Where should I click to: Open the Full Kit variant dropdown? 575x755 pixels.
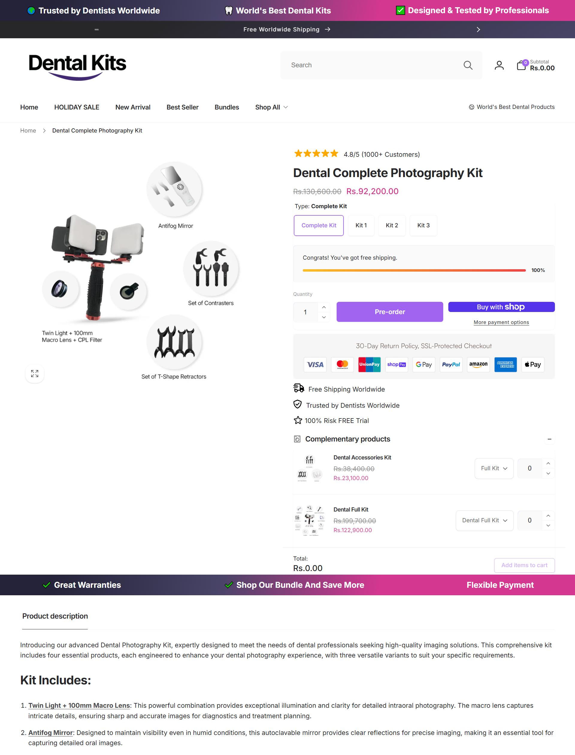[x=494, y=468]
